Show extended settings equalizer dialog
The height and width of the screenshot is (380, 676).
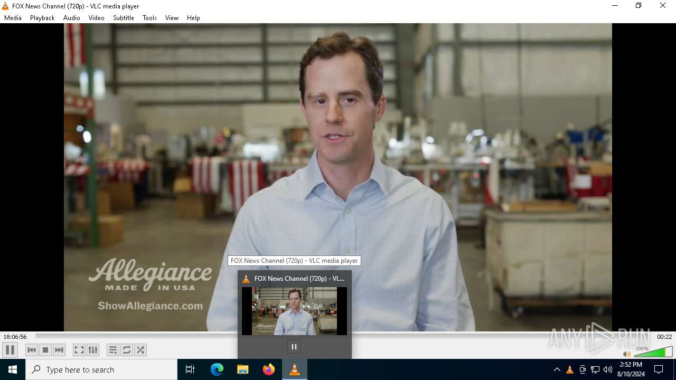93,350
